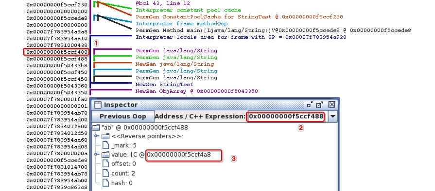Viewport: 435px width, 191px height.
Task: Click the Address / C++ Expression input field
Action: pyautogui.click(x=286, y=117)
